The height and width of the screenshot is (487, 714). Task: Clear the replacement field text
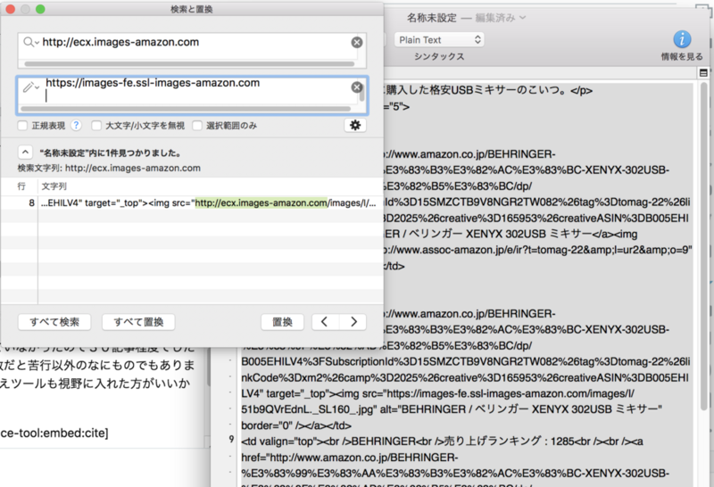tap(356, 87)
